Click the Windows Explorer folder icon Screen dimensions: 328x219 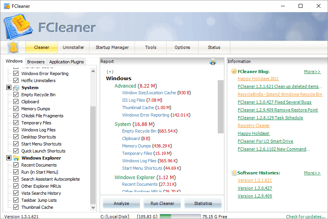[16, 158]
